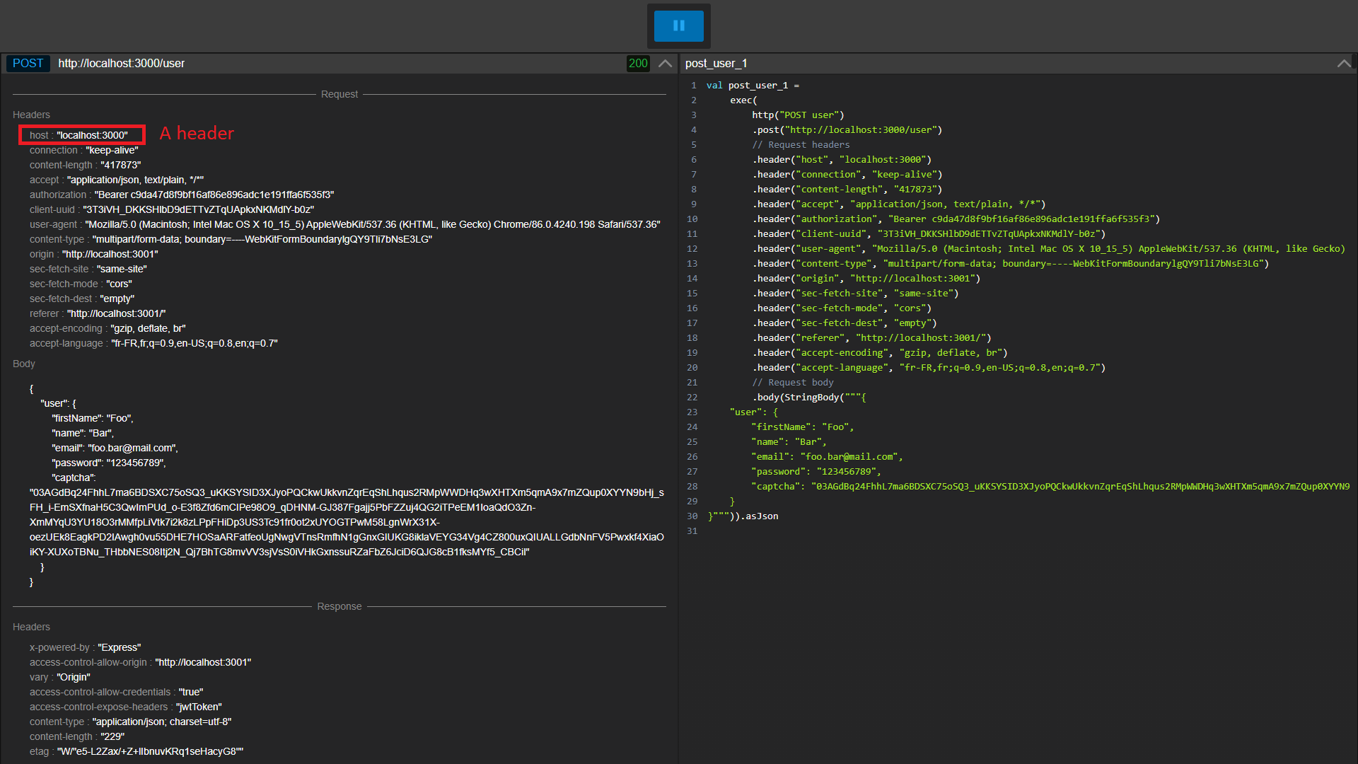Screen dimensions: 1358x764
Task: Click the content-length 417873 header
Action: point(85,165)
